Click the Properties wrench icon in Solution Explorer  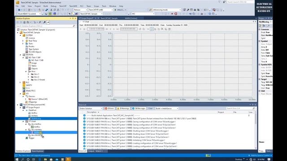44,22
